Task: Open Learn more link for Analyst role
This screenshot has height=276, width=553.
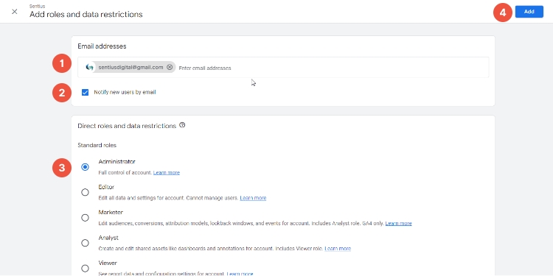Action: click(338, 249)
